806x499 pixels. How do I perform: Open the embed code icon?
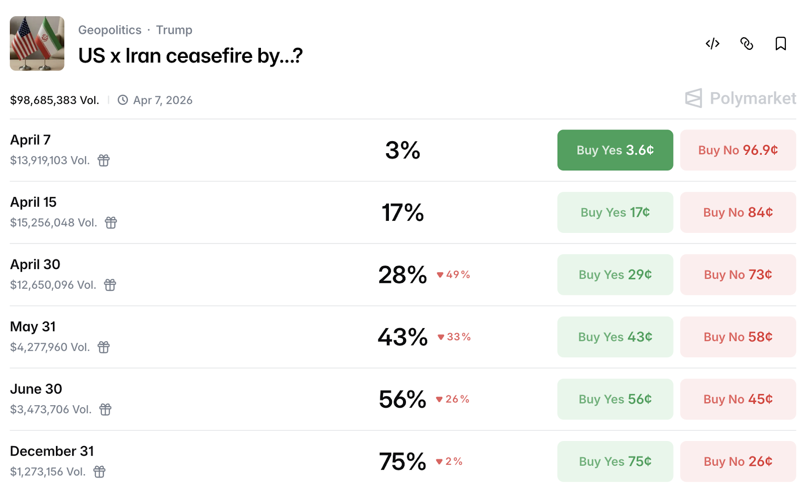712,44
